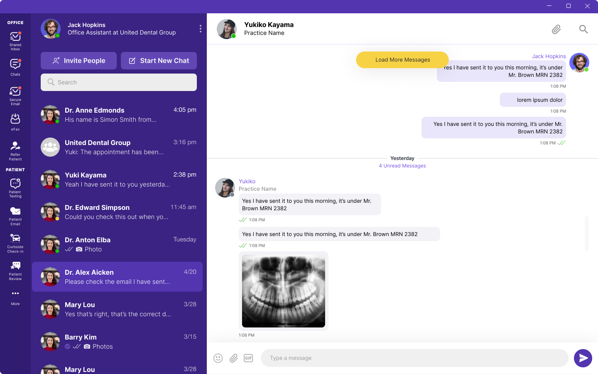
Task: Expand the More sidebar options
Action: click(15, 297)
